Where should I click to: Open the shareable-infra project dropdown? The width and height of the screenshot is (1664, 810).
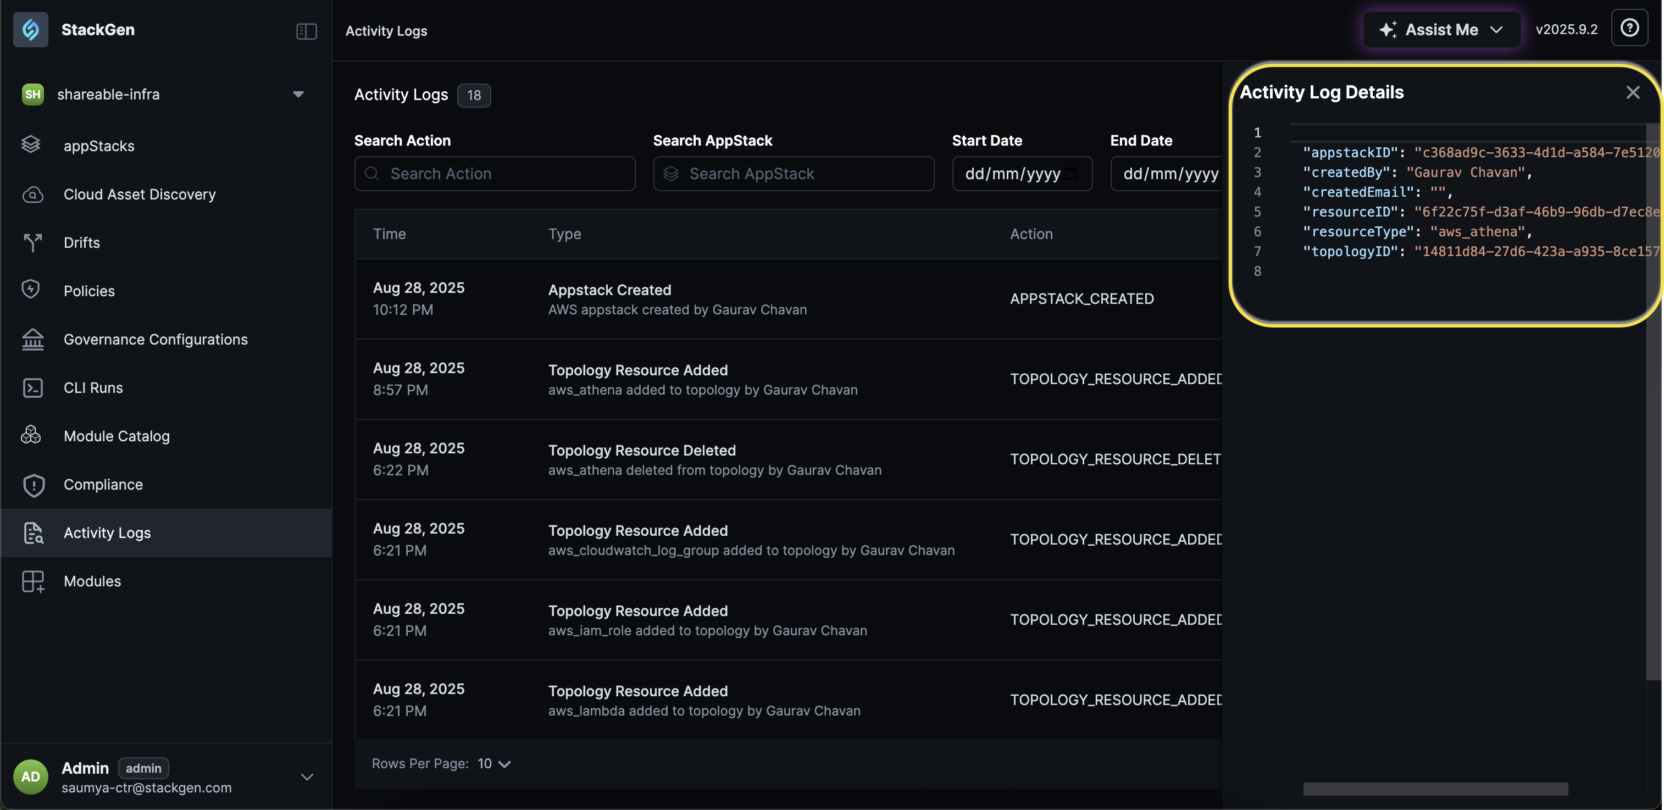coord(165,95)
